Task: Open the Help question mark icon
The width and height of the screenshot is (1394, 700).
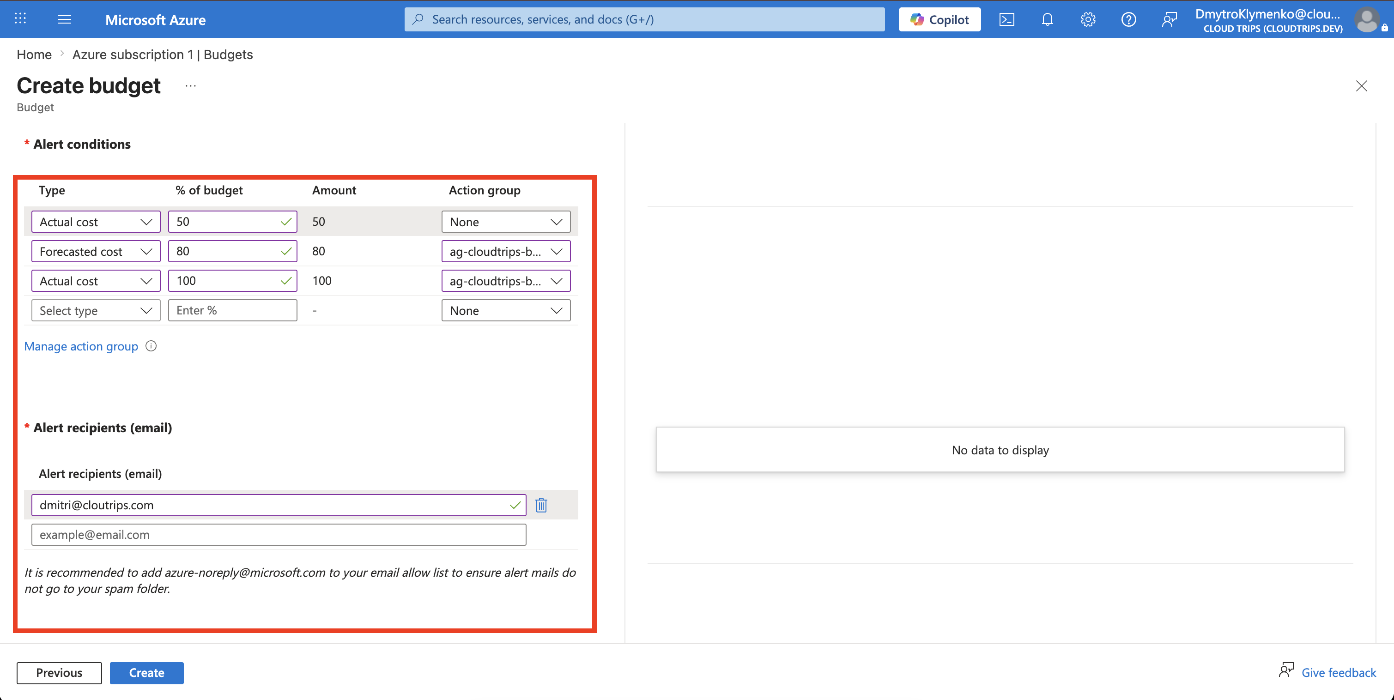Action: coord(1128,19)
